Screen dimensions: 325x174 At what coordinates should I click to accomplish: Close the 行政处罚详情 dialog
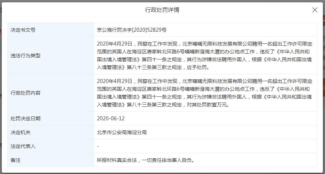pos(315,10)
